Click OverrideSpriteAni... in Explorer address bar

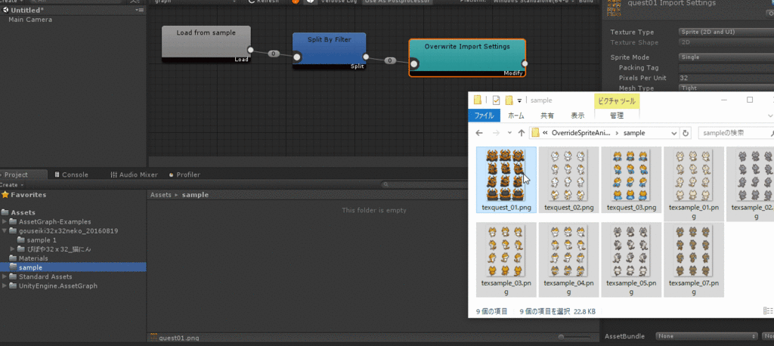click(581, 133)
